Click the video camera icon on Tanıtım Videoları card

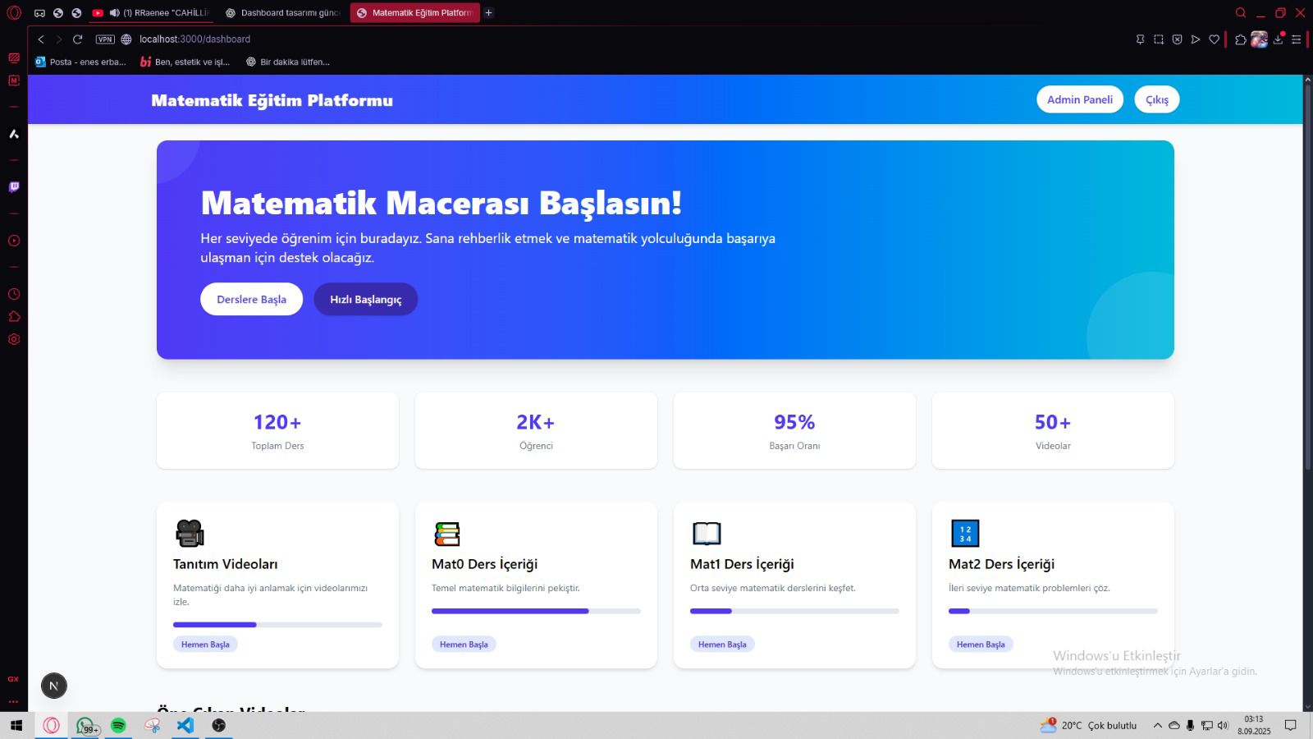(x=190, y=534)
